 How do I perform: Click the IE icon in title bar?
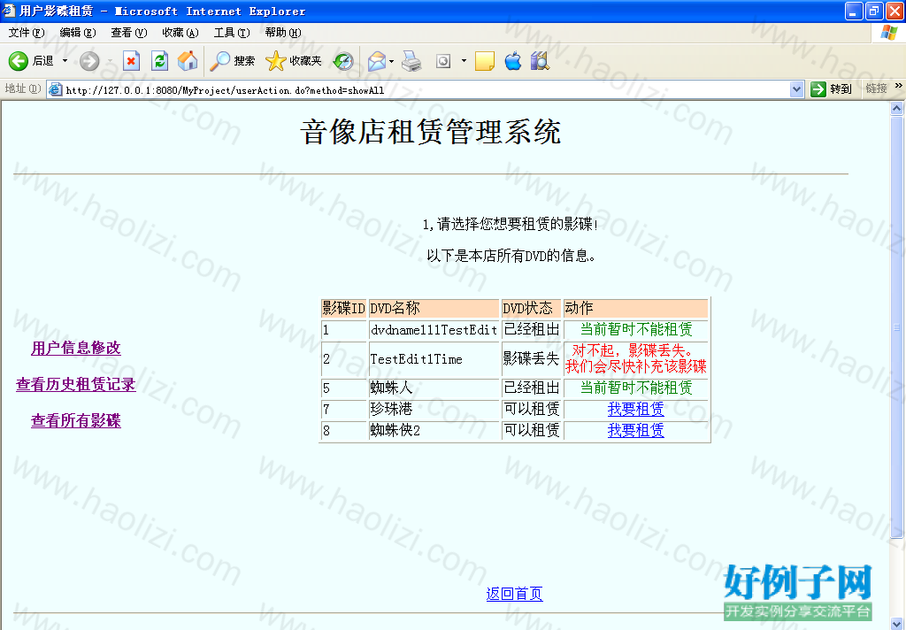(9, 11)
